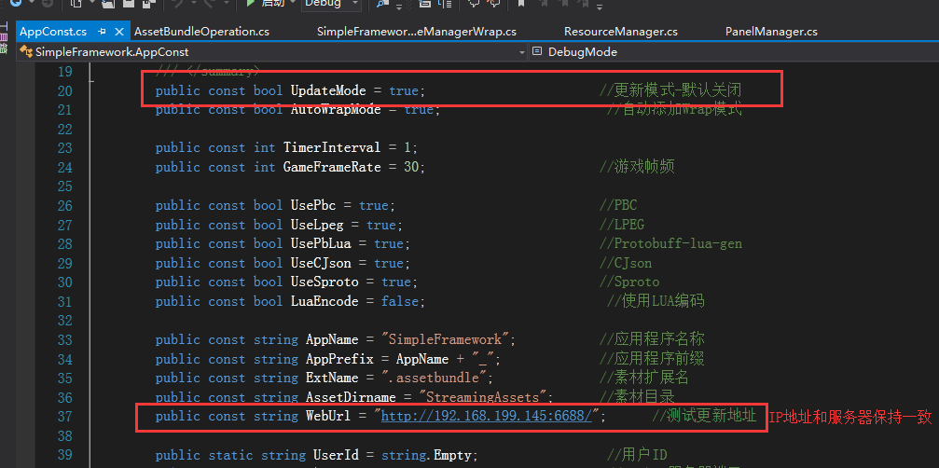
Task: Click the AutoWrapMode identifier
Action: coord(336,109)
